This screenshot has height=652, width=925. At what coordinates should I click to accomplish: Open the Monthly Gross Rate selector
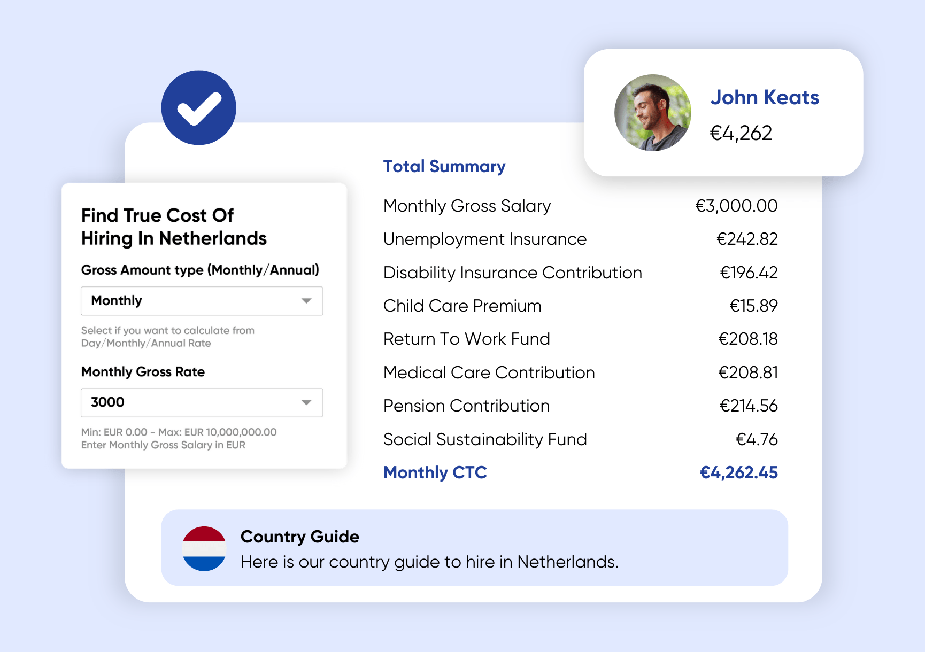click(202, 402)
